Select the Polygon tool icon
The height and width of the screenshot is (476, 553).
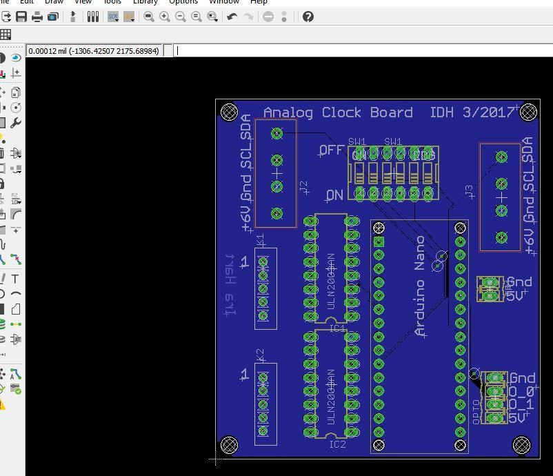(x=16, y=310)
